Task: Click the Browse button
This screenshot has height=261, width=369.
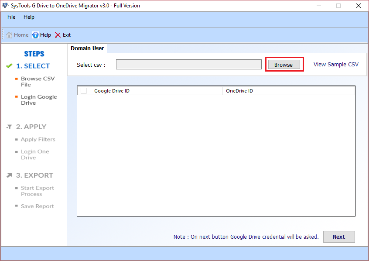Action: pos(284,65)
